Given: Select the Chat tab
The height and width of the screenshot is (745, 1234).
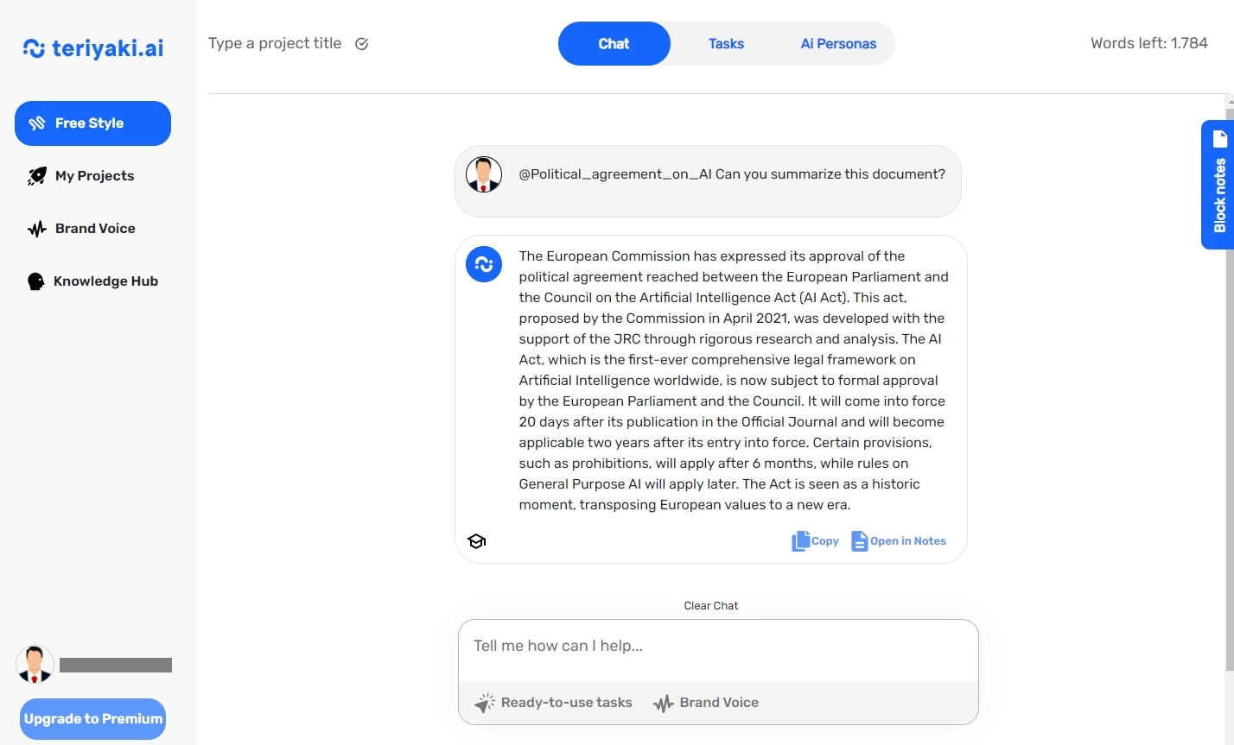Looking at the screenshot, I should pos(614,44).
